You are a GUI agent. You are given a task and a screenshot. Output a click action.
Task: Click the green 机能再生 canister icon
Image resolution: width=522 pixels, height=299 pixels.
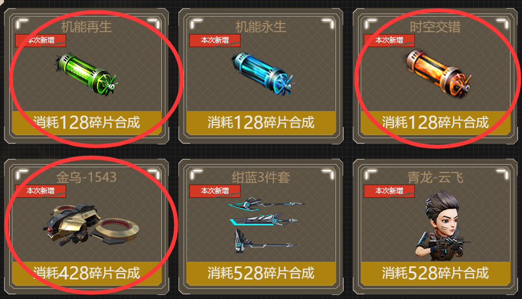point(86,73)
